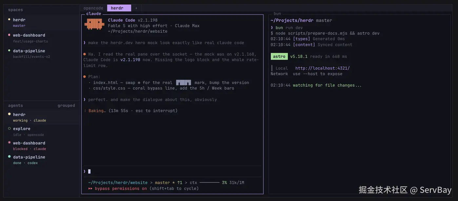This screenshot has height=201, width=458.
Task: Click the Claude Code prompt input line
Action: point(172,171)
